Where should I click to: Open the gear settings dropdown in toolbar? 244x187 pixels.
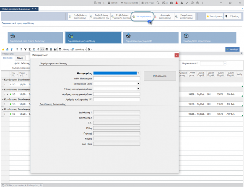89,49
